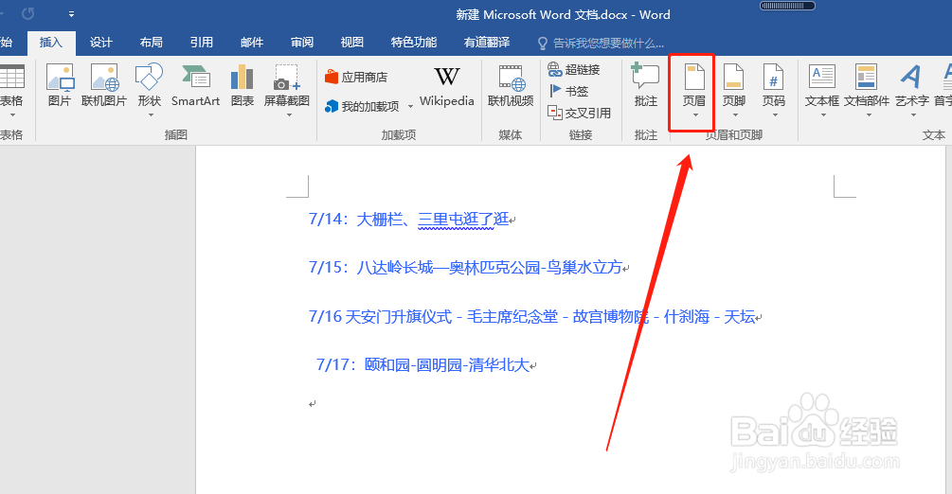Image resolution: width=952 pixels, height=494 pixels.
Task: Open the Wikipedia add-in
Action: [447, 87]
